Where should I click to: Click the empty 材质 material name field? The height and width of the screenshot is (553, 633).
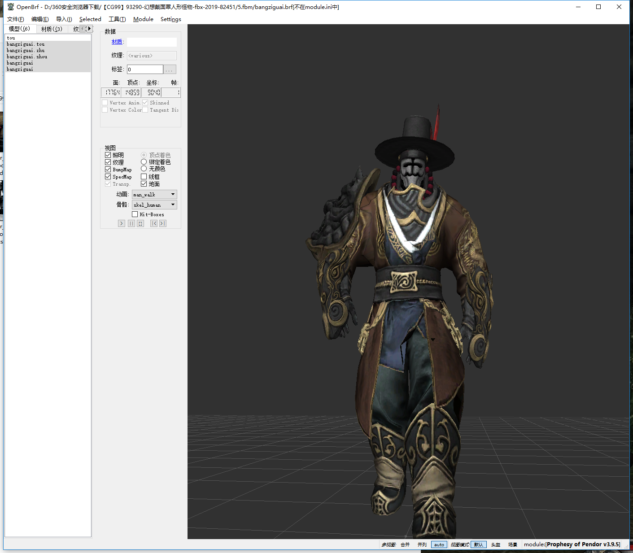click(152, 42)
